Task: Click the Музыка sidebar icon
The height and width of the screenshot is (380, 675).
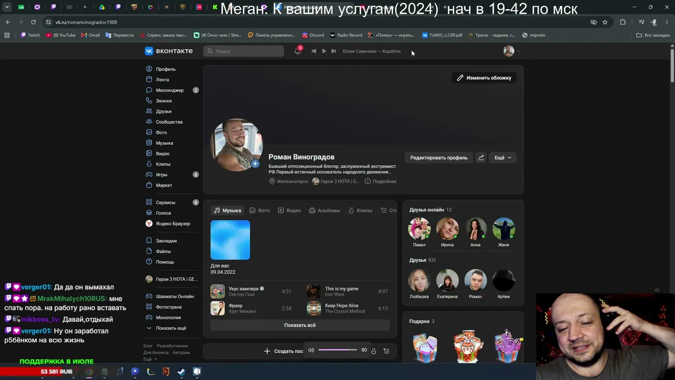Action: (x=149, y=143)
